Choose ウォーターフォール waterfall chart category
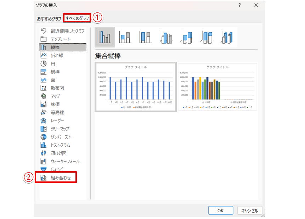 coord(64,161)
